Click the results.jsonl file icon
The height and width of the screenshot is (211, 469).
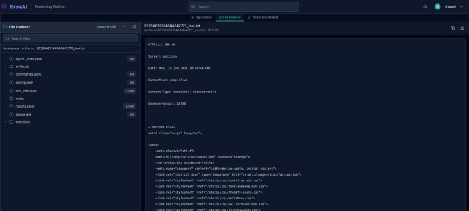pyautogui.click(x=12, y=106)
